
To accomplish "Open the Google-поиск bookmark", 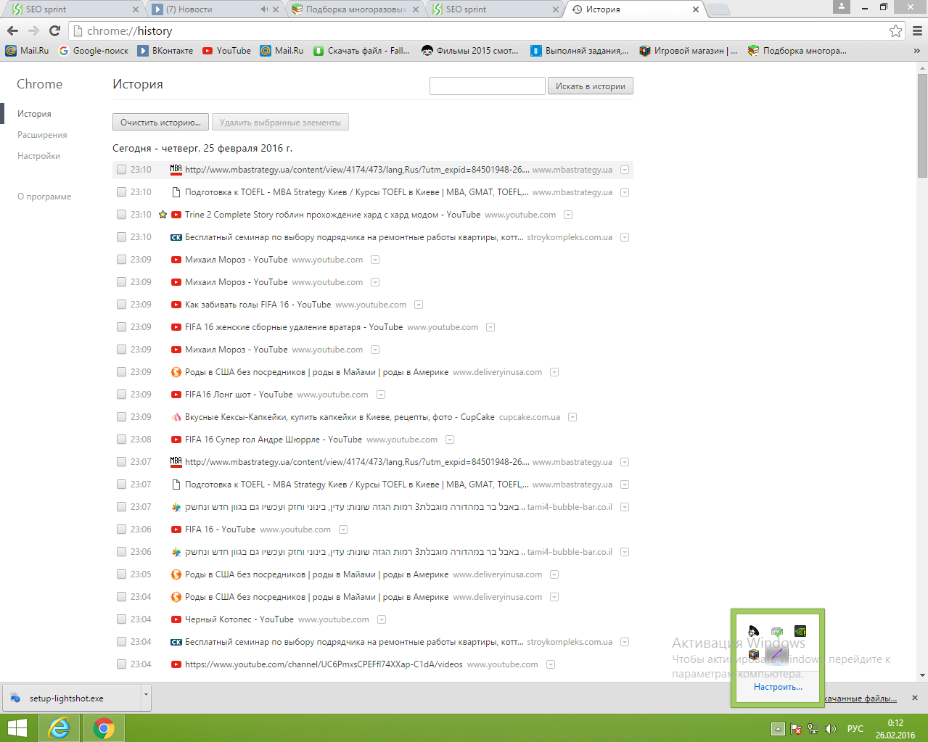I will tap(94, 51).
